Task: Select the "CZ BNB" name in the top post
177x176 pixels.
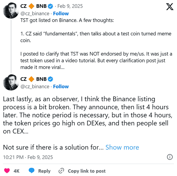Action: click(x=33, y=6)
